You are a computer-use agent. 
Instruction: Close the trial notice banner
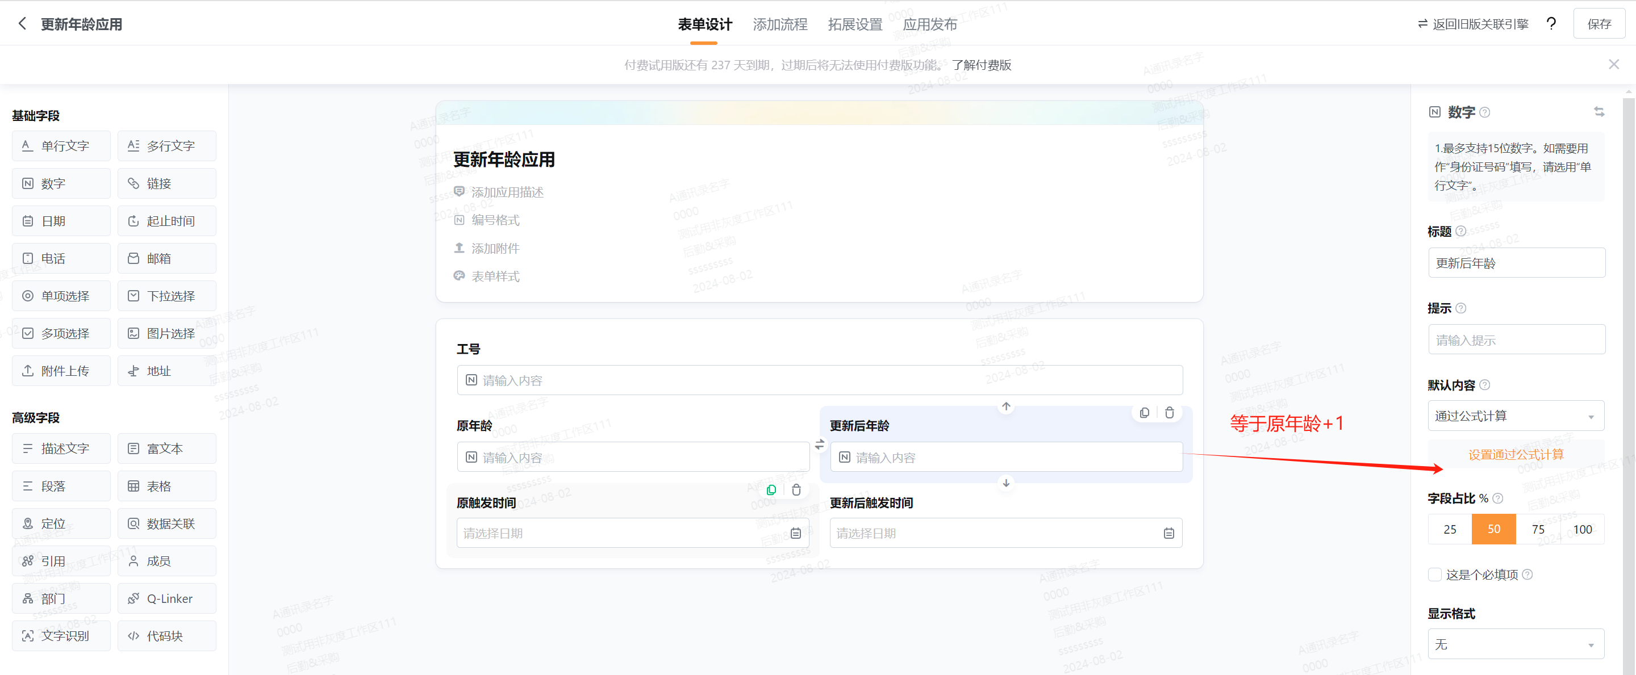[1614, 65]
